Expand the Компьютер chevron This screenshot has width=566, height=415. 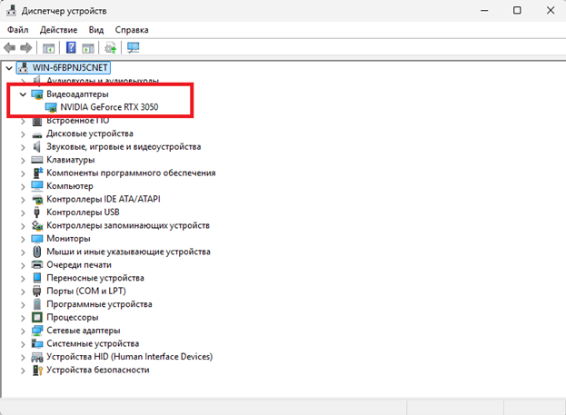coord(23,186)
